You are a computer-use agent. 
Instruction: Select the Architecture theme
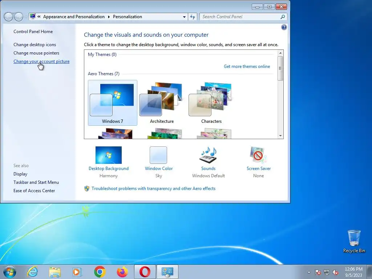[x=162, y=103]
